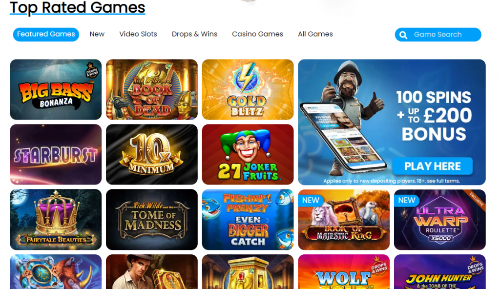Show the Casino Games category
The width and height of the screenshot is (500, 289).
pyautogui.click(x=257, y=34)
